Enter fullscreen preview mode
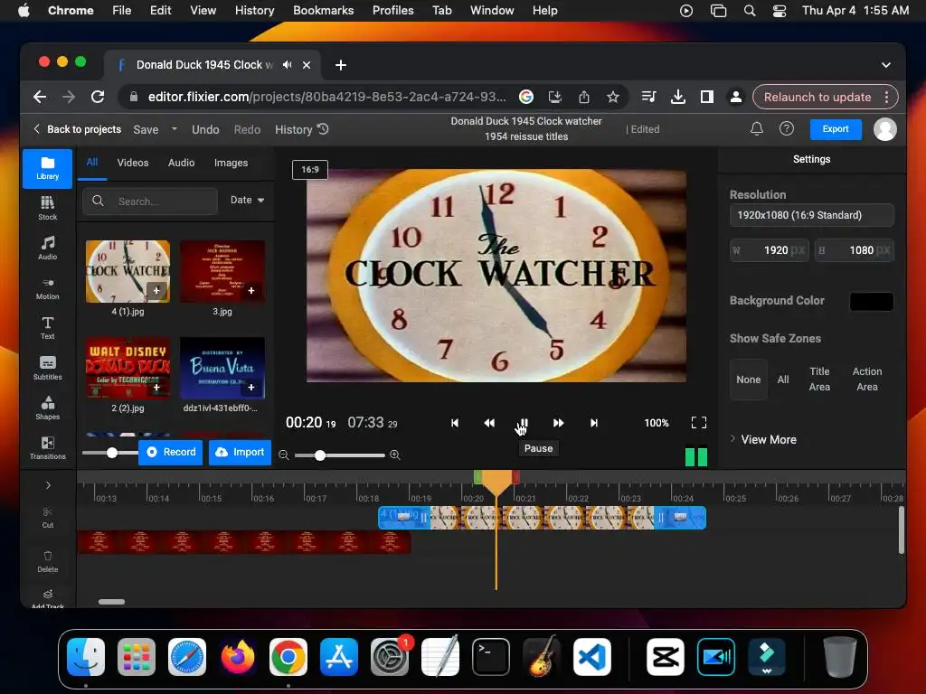The width and height of the screenshot is (926, 694). point(699,423)
